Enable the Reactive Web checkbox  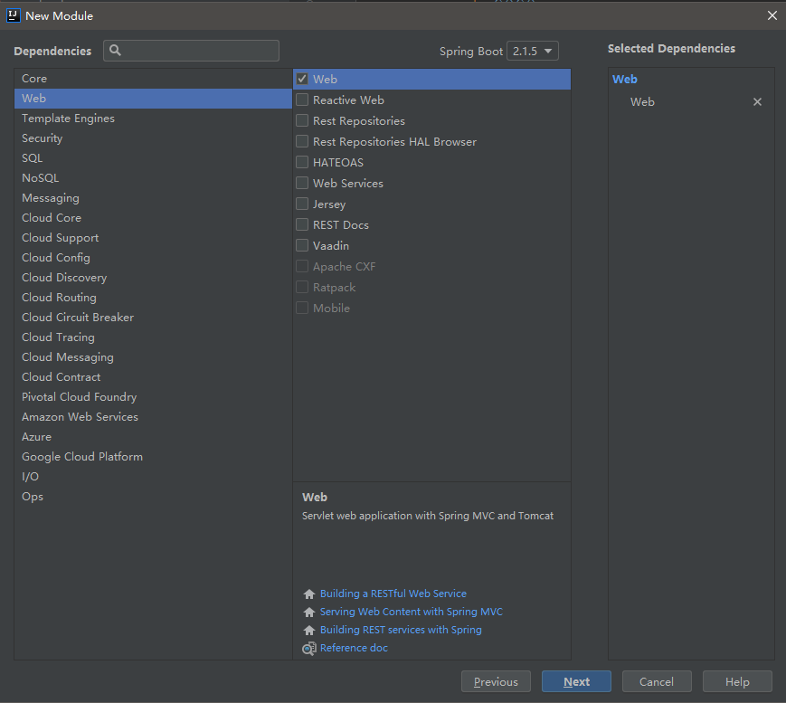(303, 100)
